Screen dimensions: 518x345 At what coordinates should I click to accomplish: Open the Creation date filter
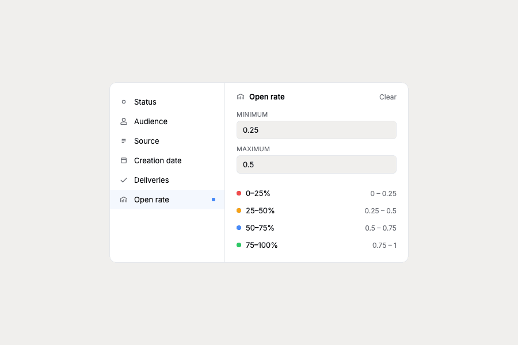[158, 160]
